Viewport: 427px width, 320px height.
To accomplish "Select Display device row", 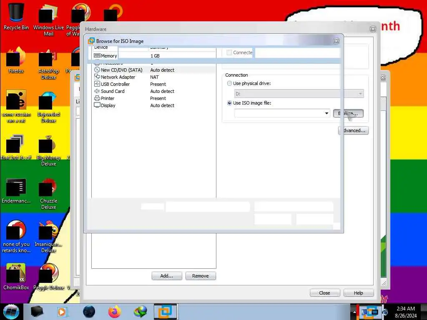I will (154, 105).
